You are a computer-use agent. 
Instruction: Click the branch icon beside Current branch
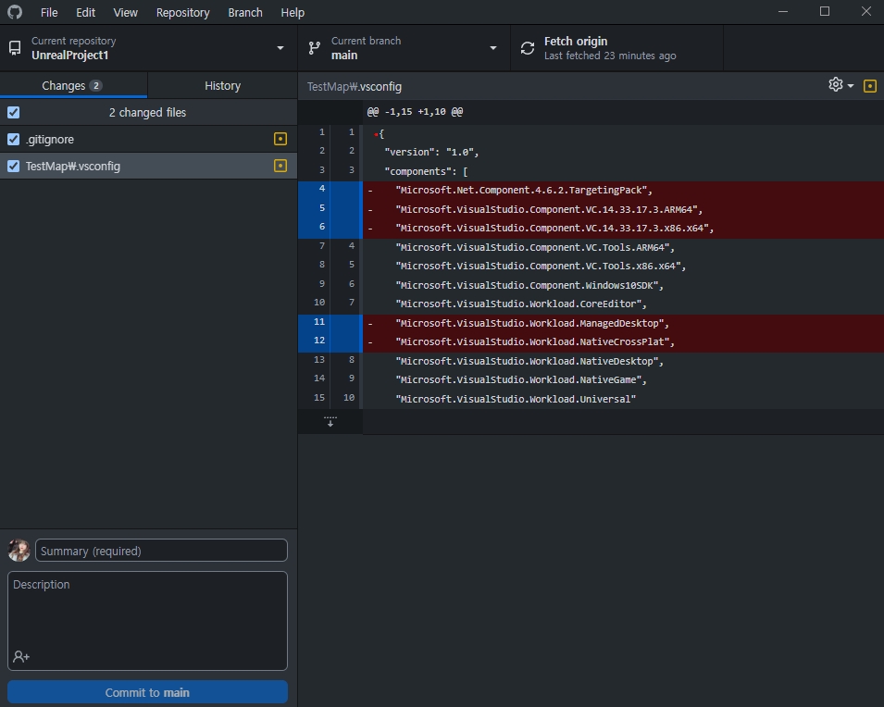pyautogui.click(x=315, y=48)
